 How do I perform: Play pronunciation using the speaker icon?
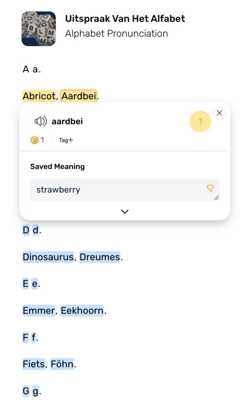(x=39, y=121)
